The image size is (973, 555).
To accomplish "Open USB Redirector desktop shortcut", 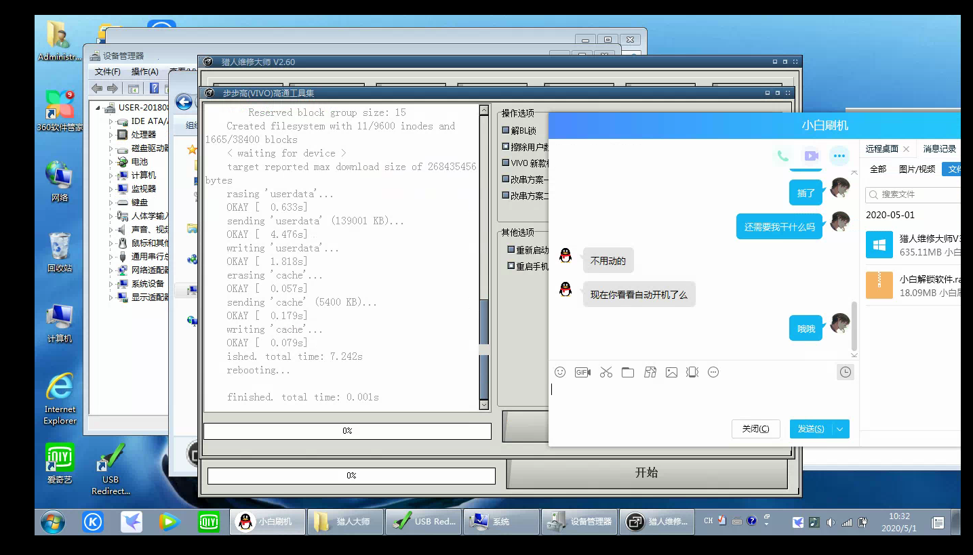I will pyautogui.click(x=111, y=469).
